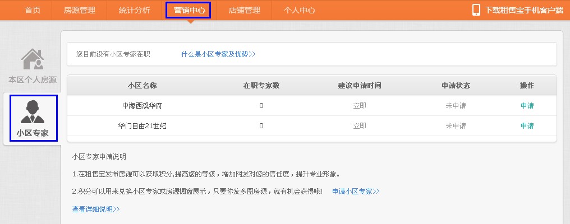Select the 中海西溪华府 community name
570x224 pixels.
click(142, 105)
